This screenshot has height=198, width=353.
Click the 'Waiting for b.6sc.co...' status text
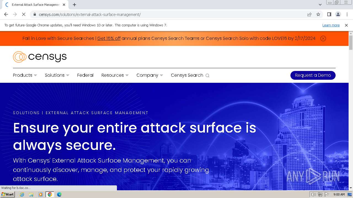[x=16, y=188]
